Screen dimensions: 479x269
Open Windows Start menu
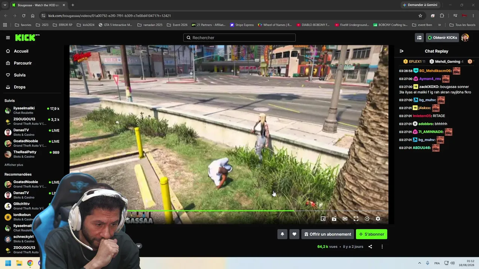[x=8, y=263]
